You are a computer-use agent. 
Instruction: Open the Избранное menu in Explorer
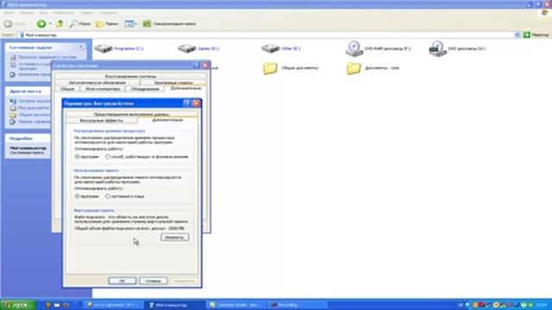coord(64,13)
